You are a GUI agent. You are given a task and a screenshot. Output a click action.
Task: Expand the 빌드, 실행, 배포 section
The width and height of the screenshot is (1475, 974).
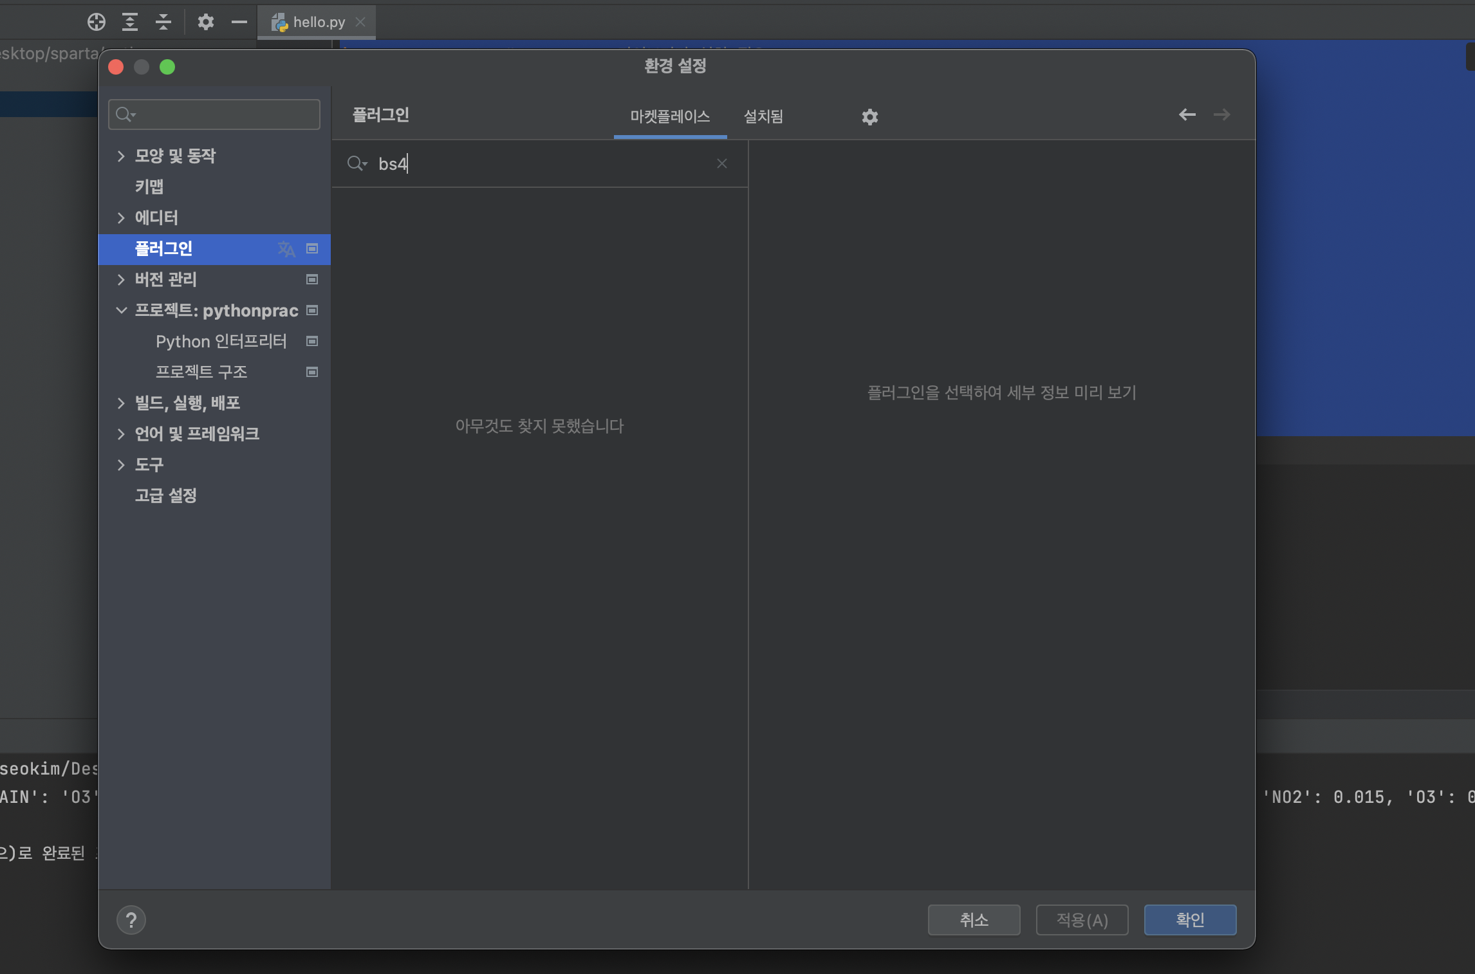[121, 403]
